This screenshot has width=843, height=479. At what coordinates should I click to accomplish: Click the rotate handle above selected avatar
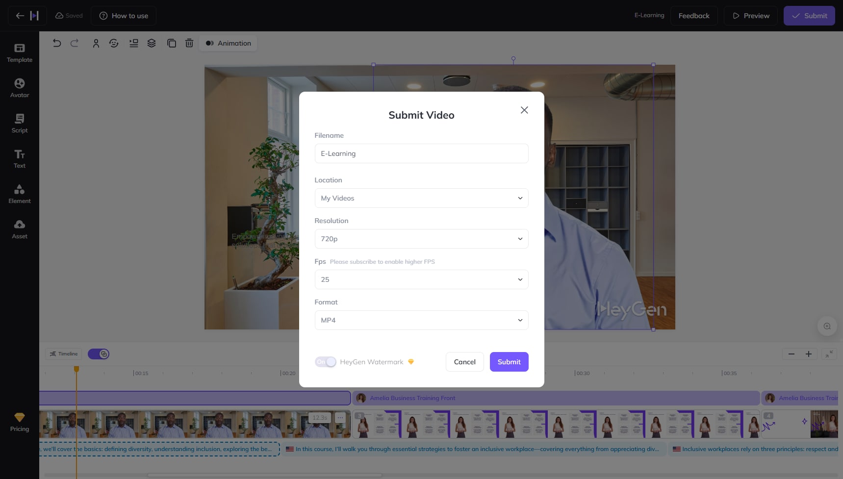[x=513, y=58]
